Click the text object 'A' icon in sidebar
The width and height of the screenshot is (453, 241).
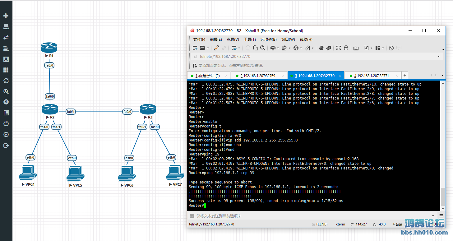coord(6,59)
